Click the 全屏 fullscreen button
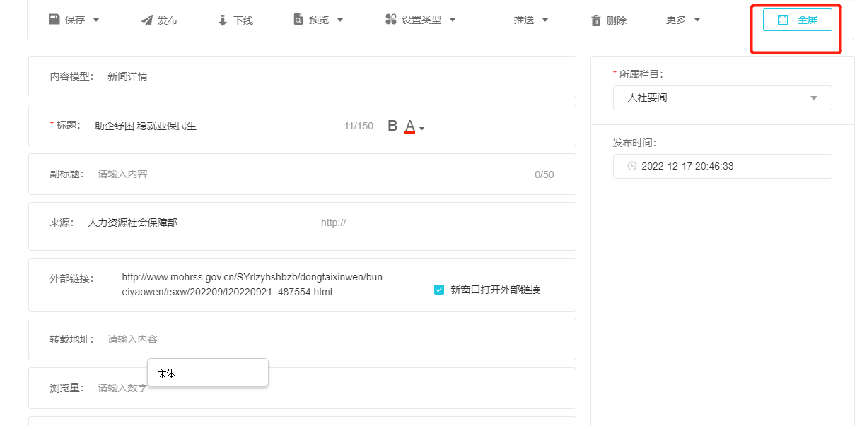This screenshot has height=426, width=862. [797, 20]
